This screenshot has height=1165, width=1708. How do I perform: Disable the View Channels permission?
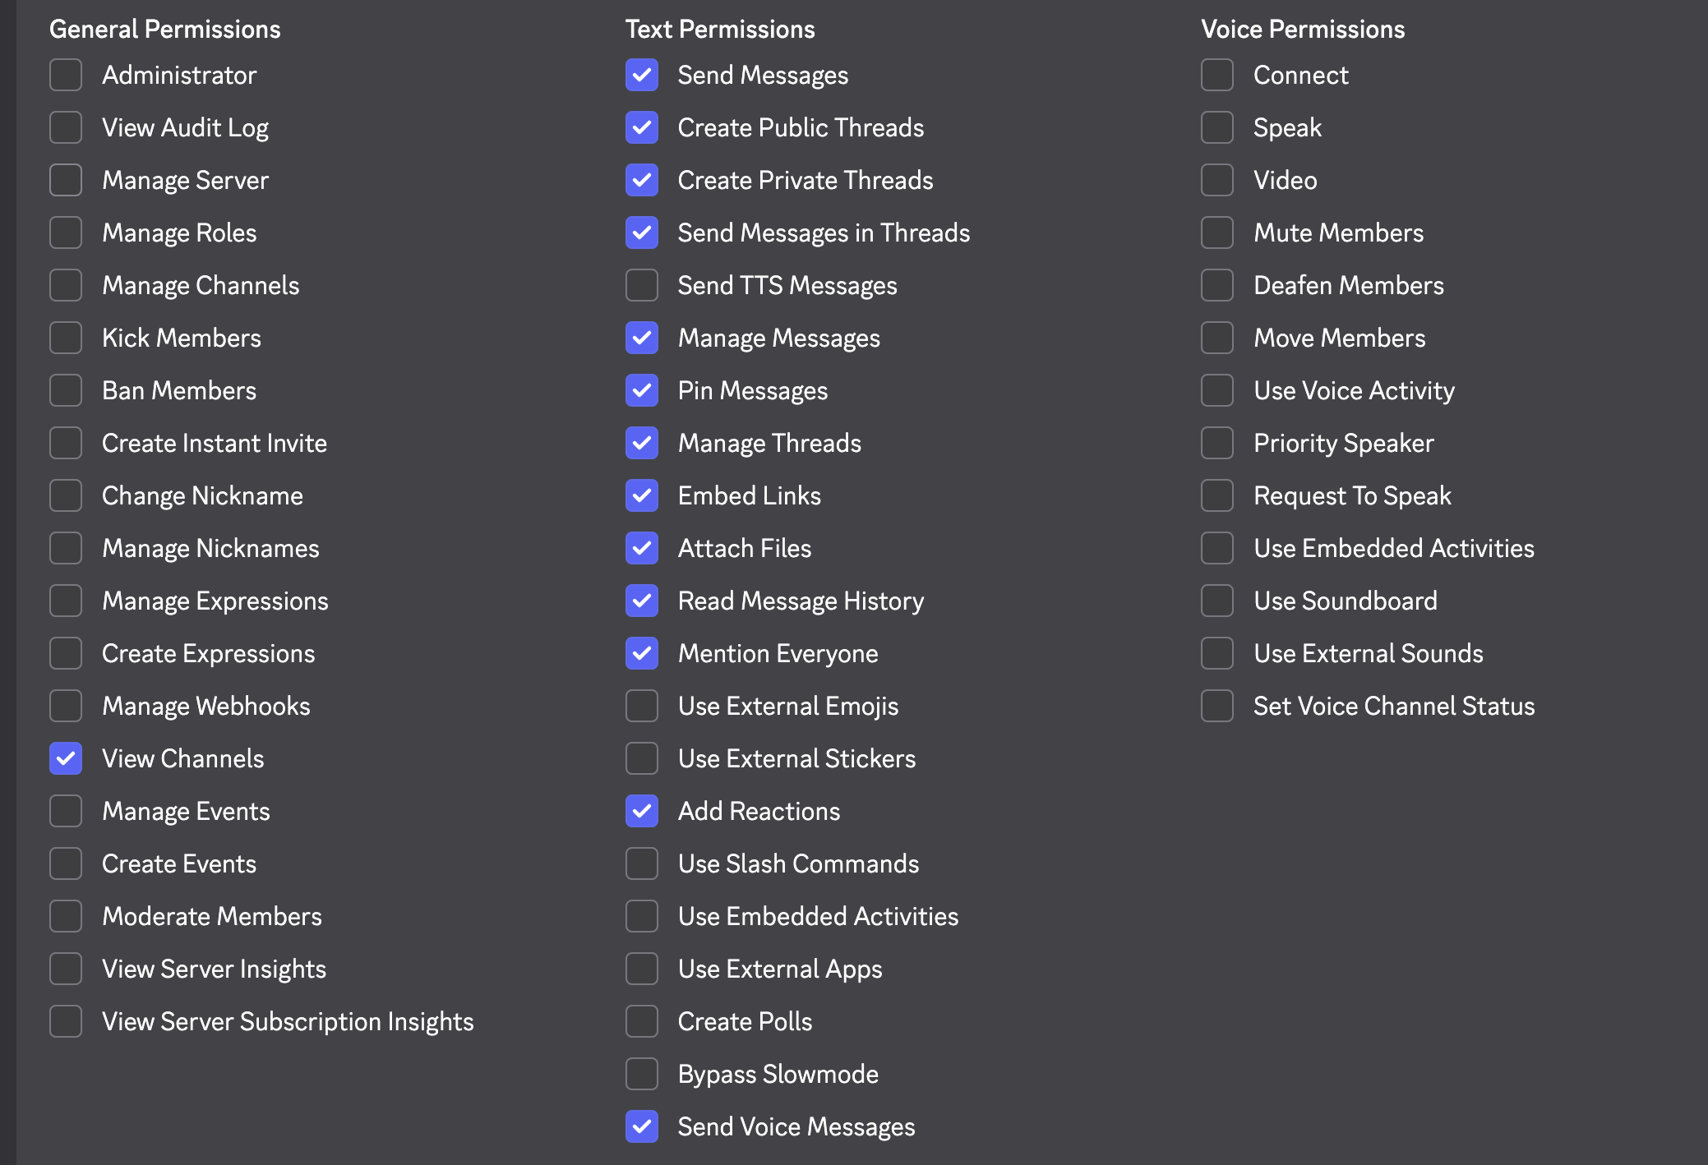(66, 758)
